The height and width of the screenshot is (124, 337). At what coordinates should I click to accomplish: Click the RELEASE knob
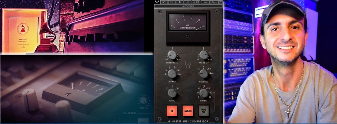click(203, 74)
